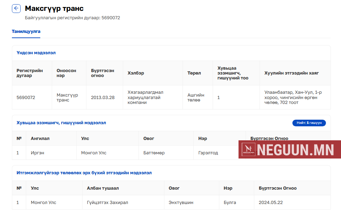This screenshot has width=341, height=211.
Task: Click the Үндсэн мэдээлэл section heading
Action: click(x=36, y=53)
